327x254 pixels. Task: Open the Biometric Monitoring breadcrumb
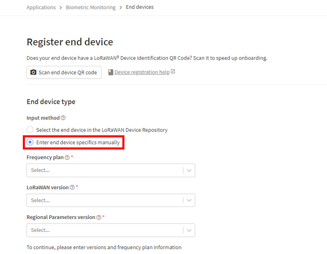91,7
